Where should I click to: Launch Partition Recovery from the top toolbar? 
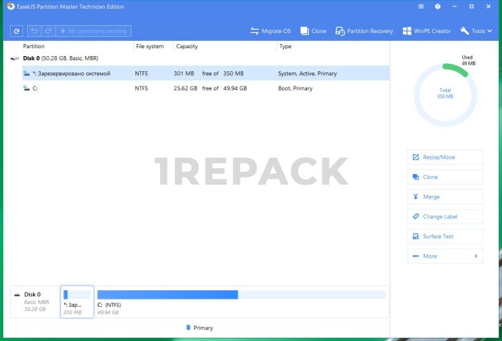coord(364,31)
